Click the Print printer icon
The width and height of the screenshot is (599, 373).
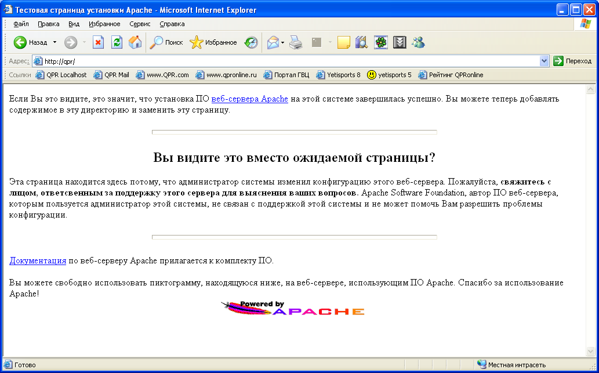coord(296,42)
